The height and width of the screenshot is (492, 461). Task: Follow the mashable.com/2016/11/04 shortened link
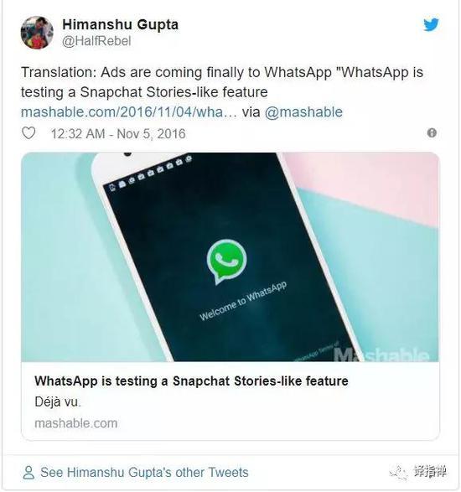[129, 112]
